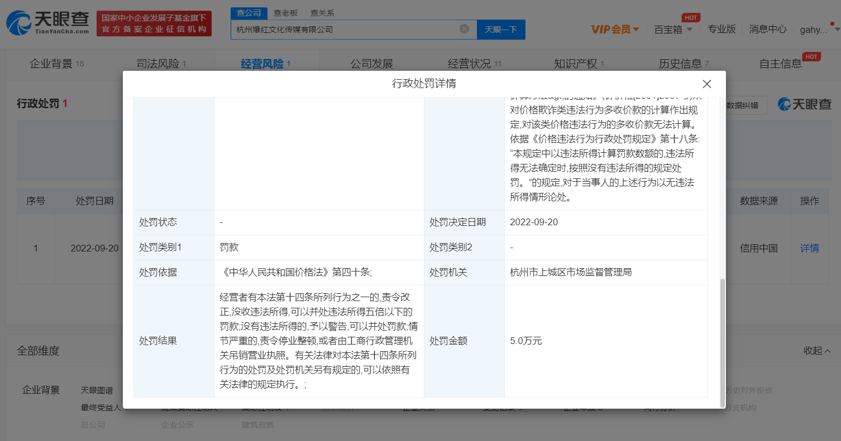Switch to the 自主信息 tab
The height and width of the screenshot is (441, 841).
click(781, 64)
